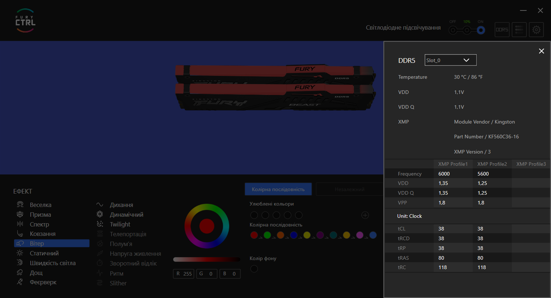The height and width of the screenshot is (298, 551).
Task: Select the first favorite color slot
Action: (254, 215)
